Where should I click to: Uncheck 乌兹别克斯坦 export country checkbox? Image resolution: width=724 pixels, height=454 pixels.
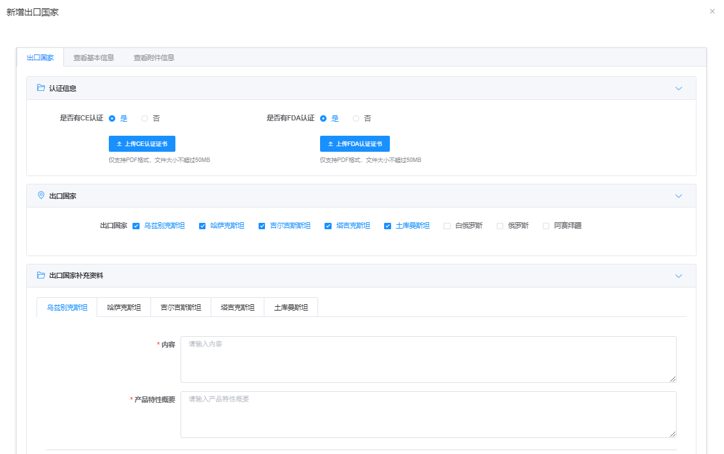click(x=136, y=226)
